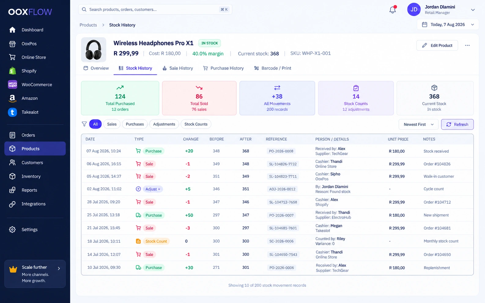485x303 pixels.
Task: Open Integrations link icon in sidebar
Action: 12,204
